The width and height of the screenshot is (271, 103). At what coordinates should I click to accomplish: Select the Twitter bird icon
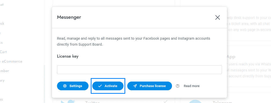pyautogui.click(x=67, y=101)
